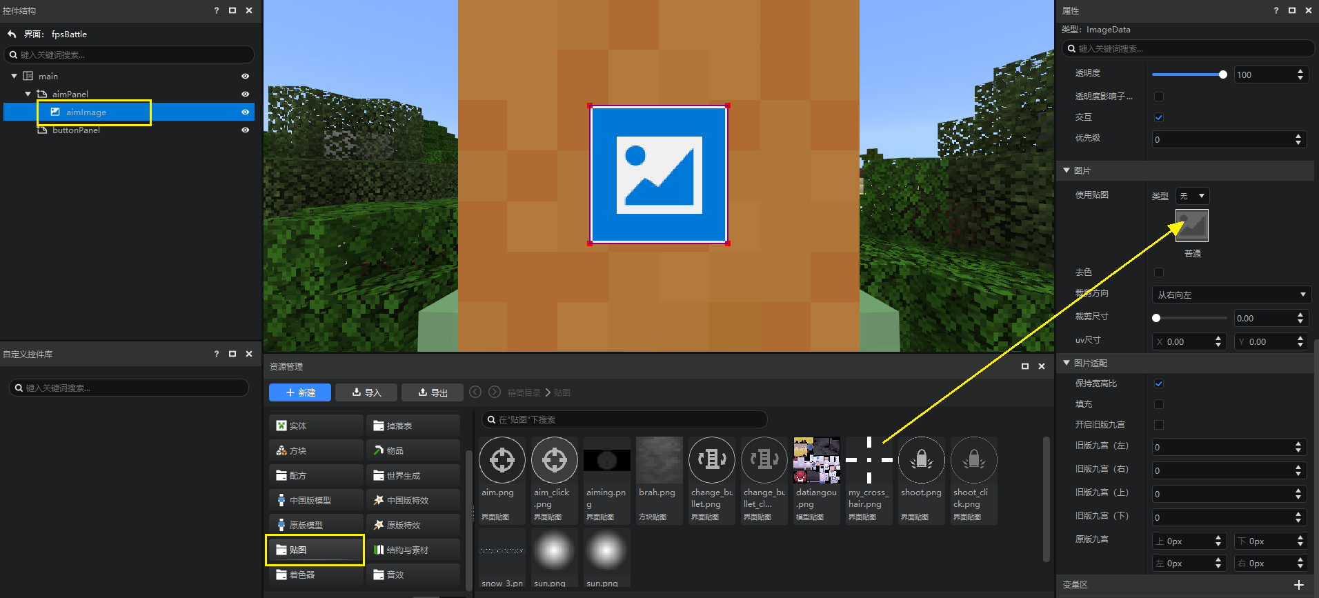Collapse the main tree node
This screenshot has height=598, width=1319.
14,76
